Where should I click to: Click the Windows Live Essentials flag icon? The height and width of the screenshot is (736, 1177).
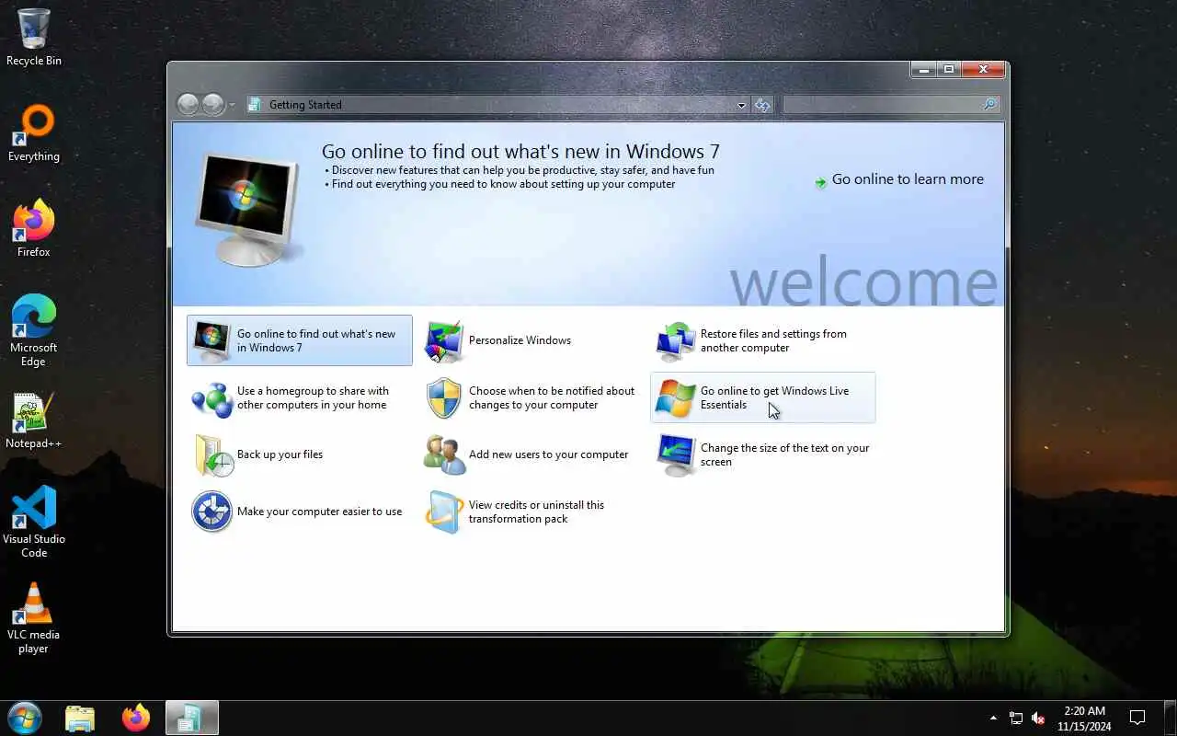tap(675, 398)
